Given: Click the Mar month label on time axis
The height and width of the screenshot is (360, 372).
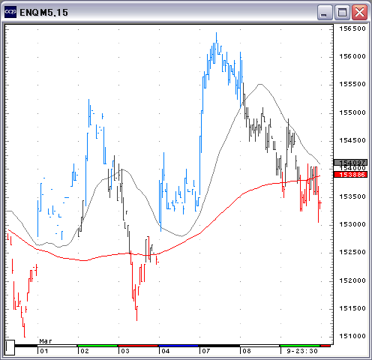Looking at the screenshot, I should click(x=46, y=341).
